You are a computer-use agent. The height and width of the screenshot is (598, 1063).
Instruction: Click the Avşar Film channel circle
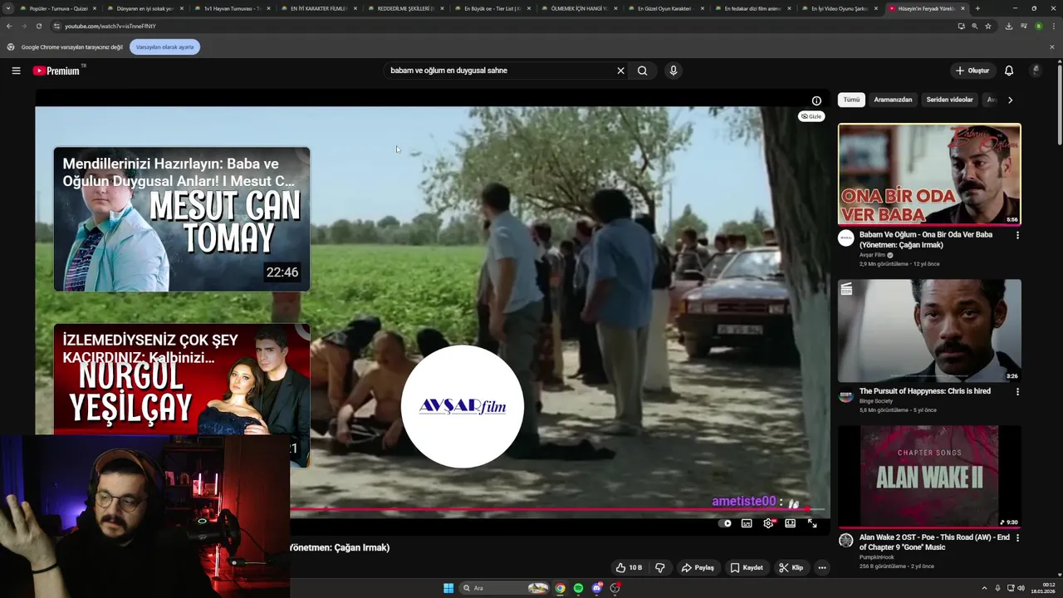click(x=463, y=406)
